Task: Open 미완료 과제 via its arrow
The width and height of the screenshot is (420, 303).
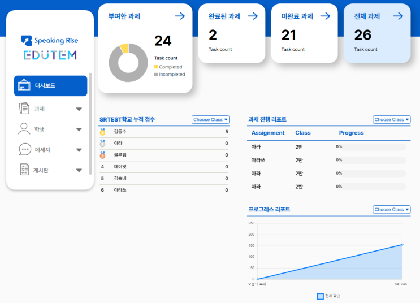Action: point(326,16)
